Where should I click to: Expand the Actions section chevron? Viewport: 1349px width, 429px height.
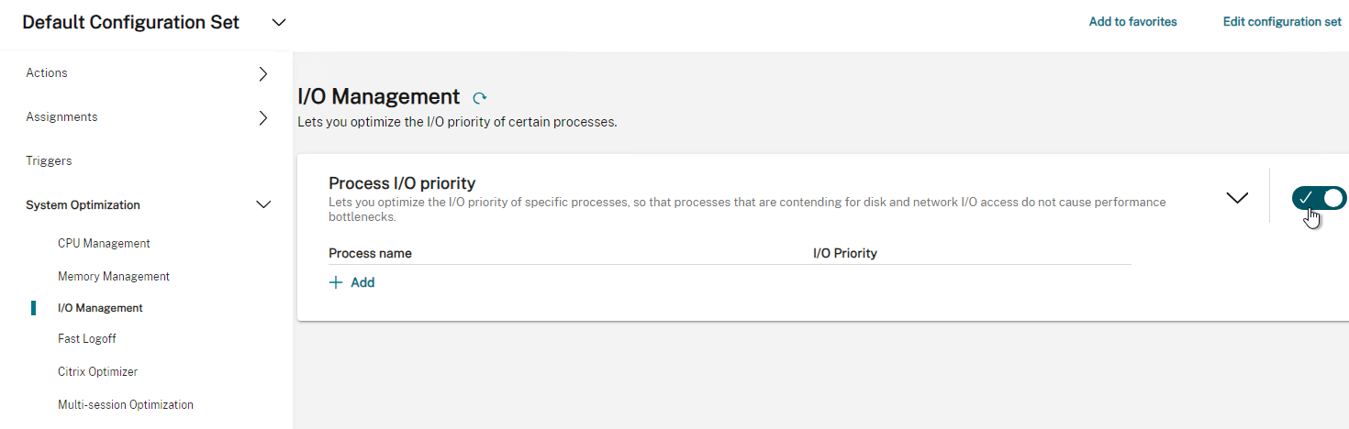(x=263, y=73)
